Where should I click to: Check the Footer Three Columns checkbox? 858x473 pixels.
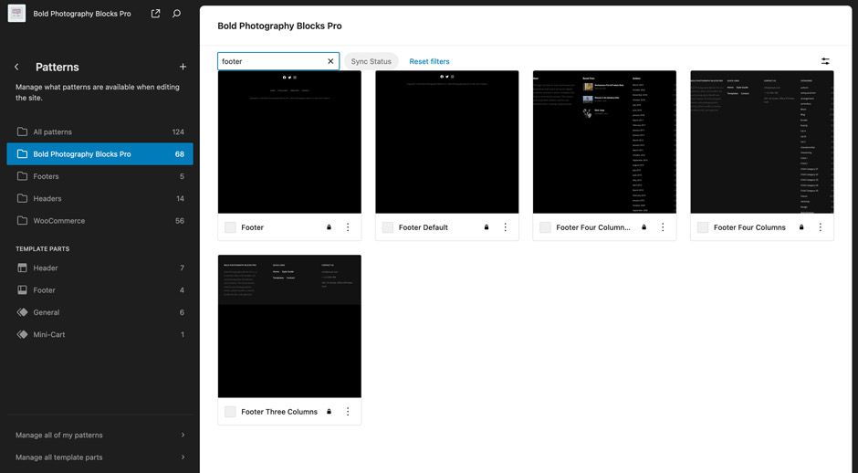pyautogui.click(x=230, y=412)
